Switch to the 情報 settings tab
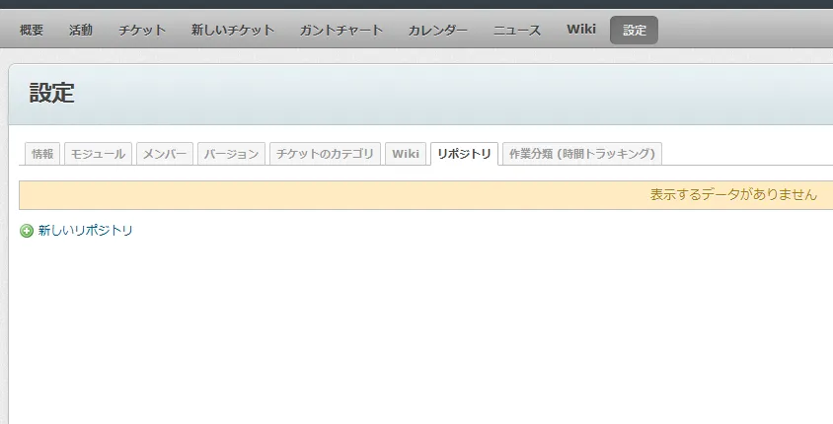Screen dimensions: 833x424 click(42, 154)
